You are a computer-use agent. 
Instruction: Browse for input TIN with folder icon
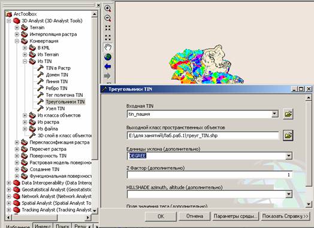point(288,114)
